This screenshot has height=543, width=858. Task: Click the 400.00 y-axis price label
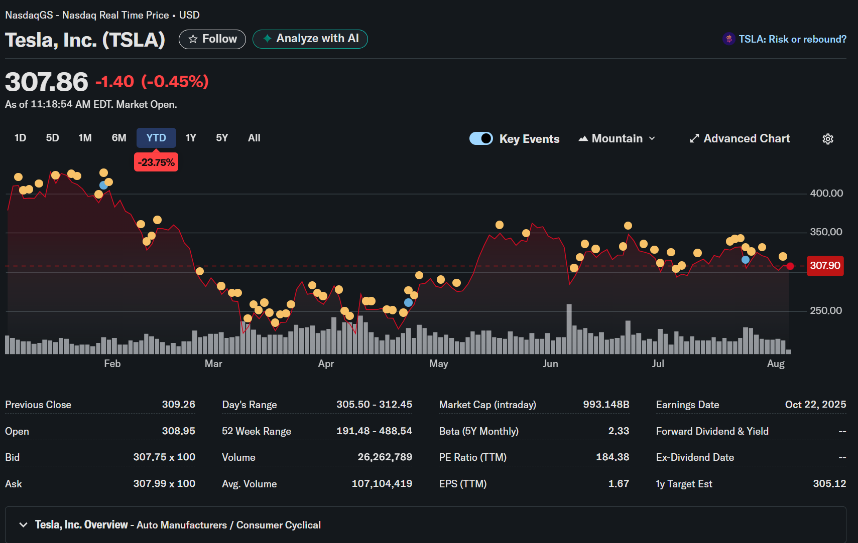(x=826, y=193)
